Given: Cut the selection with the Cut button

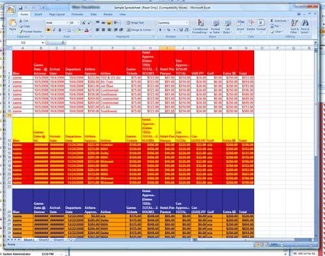Looking at the screenshot, I should point(23,21).
